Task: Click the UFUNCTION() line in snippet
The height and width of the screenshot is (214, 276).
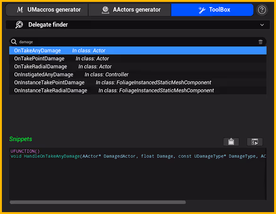Action: [25, 151]
